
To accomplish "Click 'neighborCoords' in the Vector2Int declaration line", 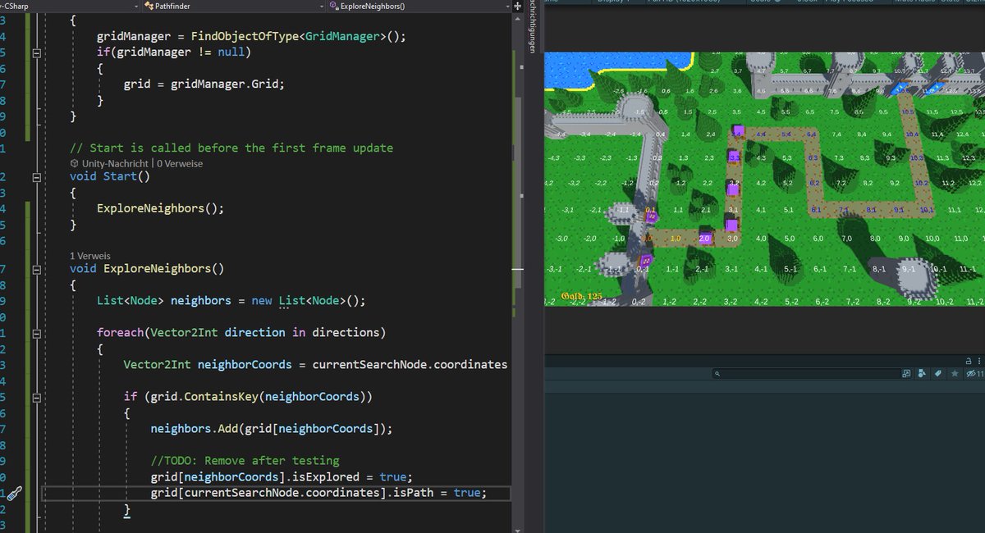I will 245,365.
